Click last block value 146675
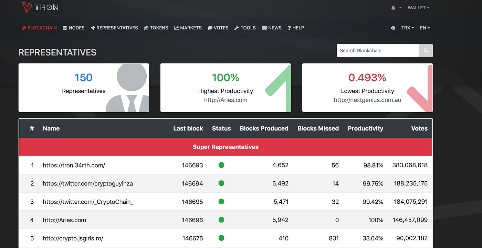The height and width of the screenshot is (248, 482). 193,238
